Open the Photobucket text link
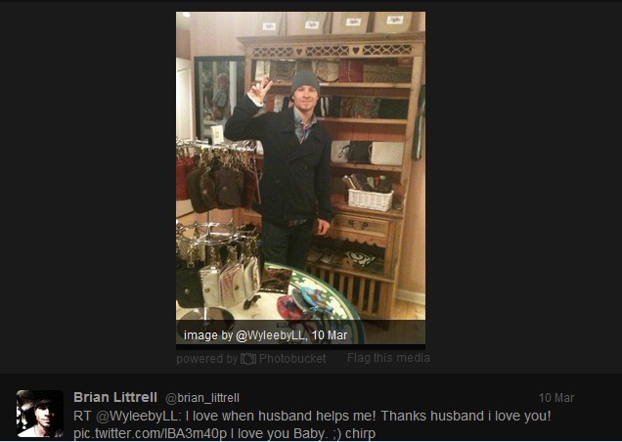 pyautogui.click(x=292, y=359)
